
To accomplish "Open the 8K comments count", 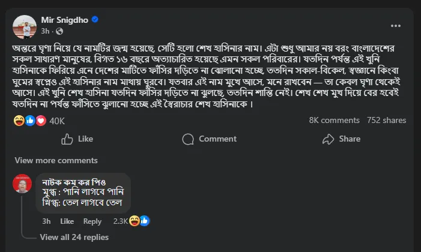I will coord(334,120).
